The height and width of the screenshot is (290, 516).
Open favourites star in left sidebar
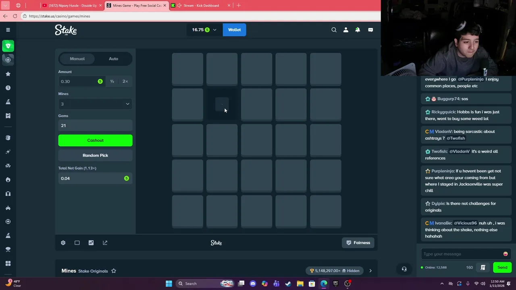coord(8,74)
